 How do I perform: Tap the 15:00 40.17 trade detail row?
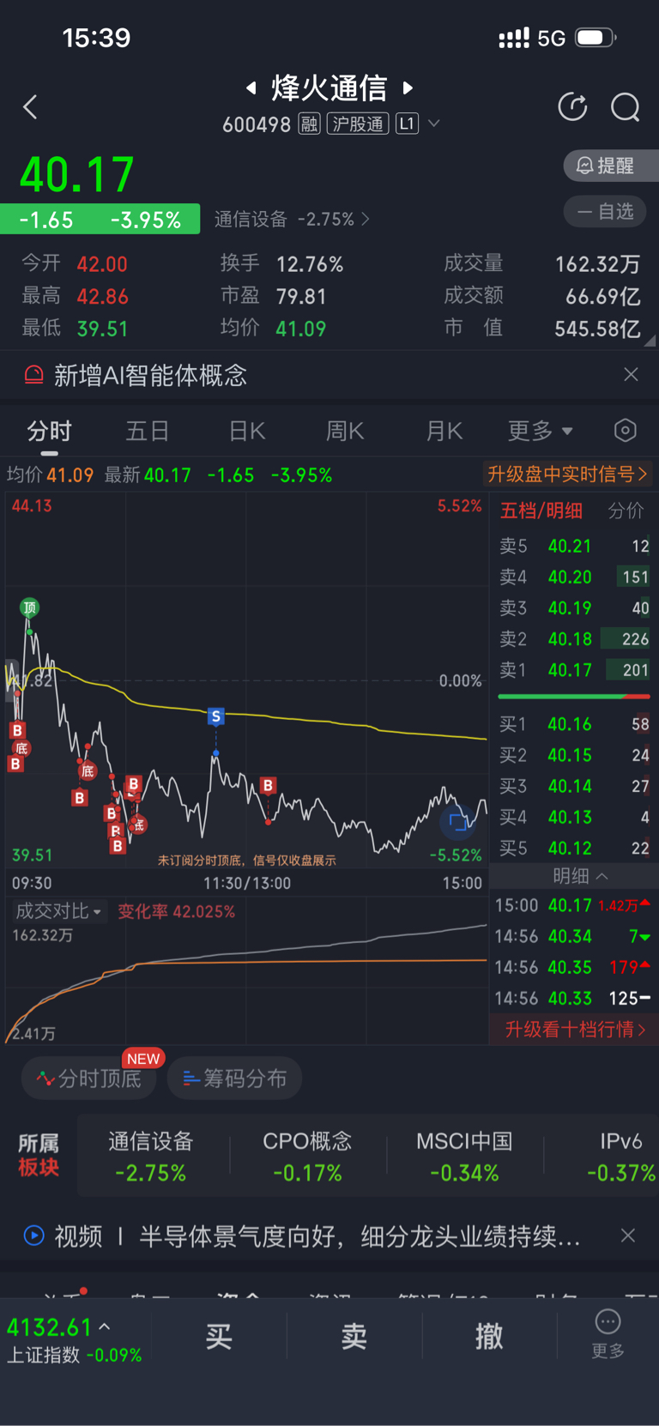(572, 905)
